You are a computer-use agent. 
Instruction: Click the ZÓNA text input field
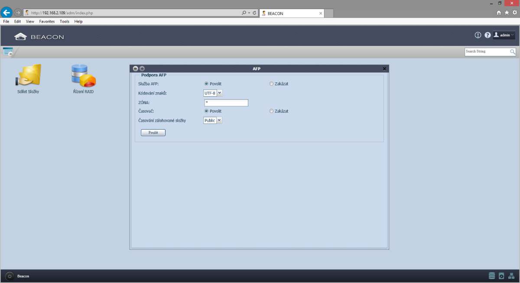(226, 103)
